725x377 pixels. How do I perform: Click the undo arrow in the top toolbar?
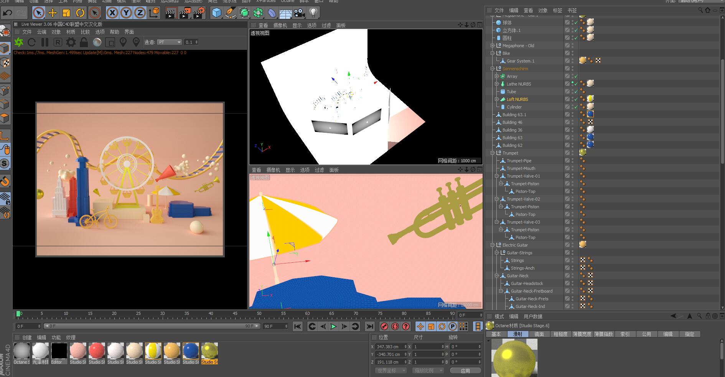point(7,13)
